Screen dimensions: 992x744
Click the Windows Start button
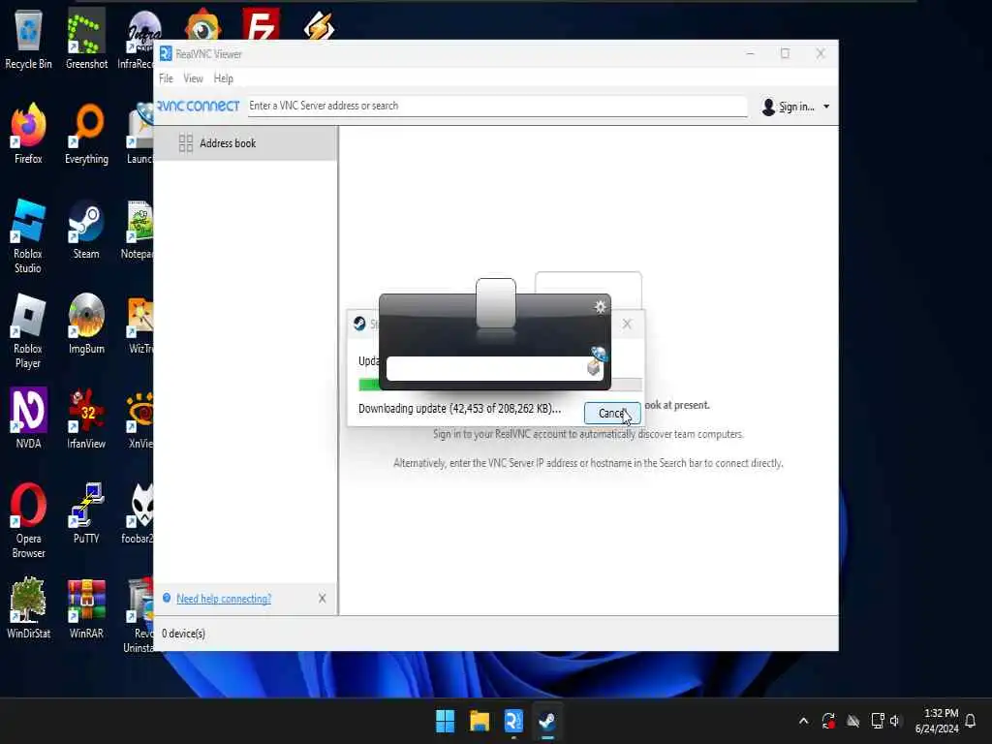(445, 721)
